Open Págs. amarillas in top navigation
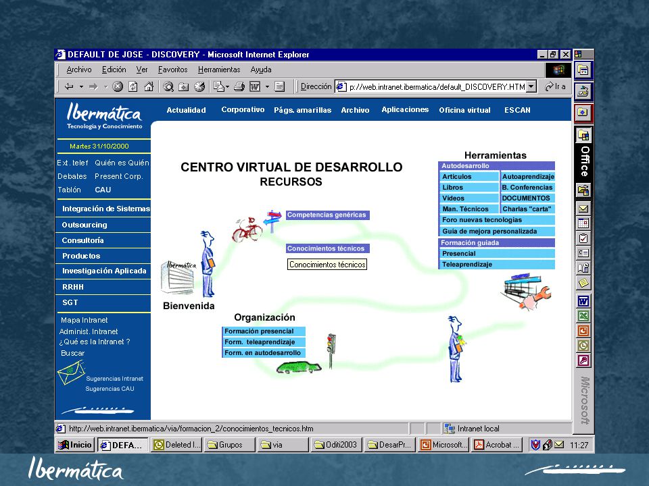The image size is (649, 486). coord(302,110)
